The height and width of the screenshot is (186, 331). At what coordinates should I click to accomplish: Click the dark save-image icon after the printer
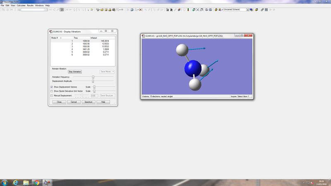coord(114,10)
